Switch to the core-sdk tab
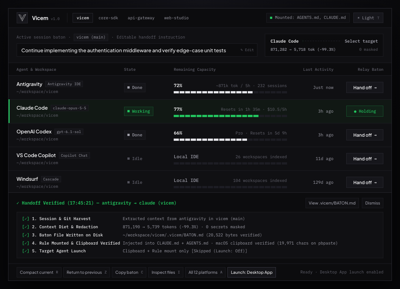 point(108,18)
